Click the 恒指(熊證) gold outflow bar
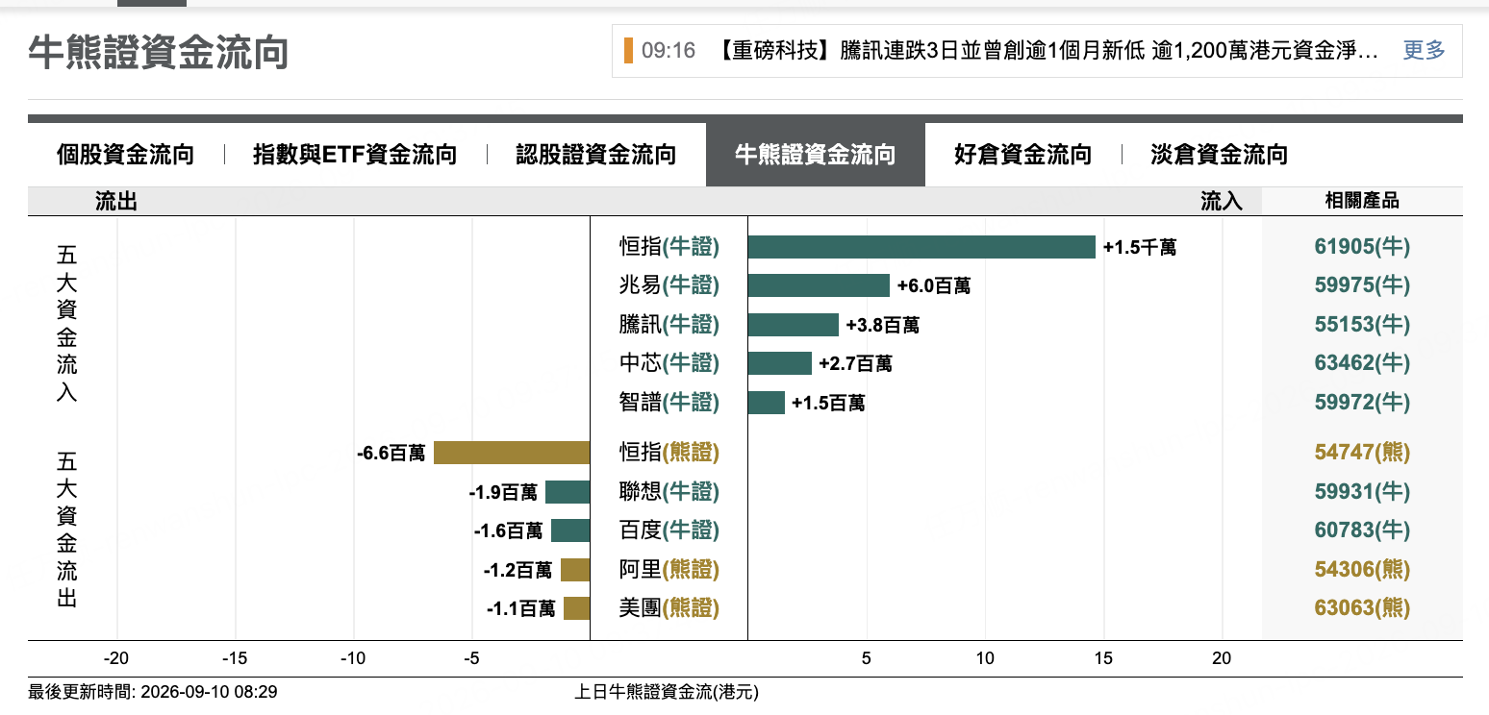This screenshot has width=1489, height=715. tap(512, 453)
